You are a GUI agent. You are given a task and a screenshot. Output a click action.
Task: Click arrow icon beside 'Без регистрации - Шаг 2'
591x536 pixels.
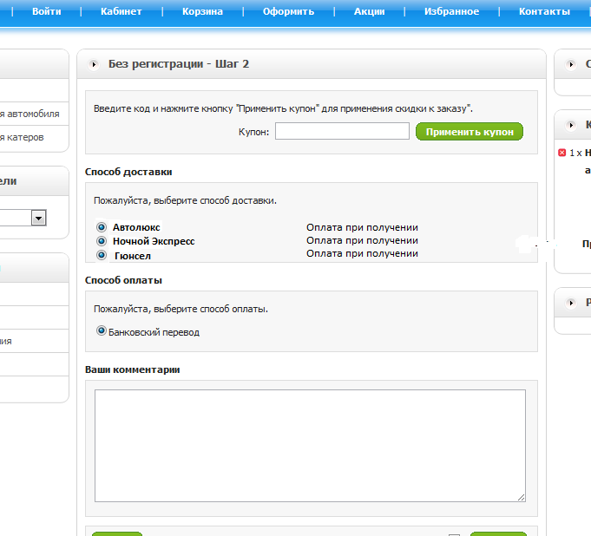click(94, 65)
